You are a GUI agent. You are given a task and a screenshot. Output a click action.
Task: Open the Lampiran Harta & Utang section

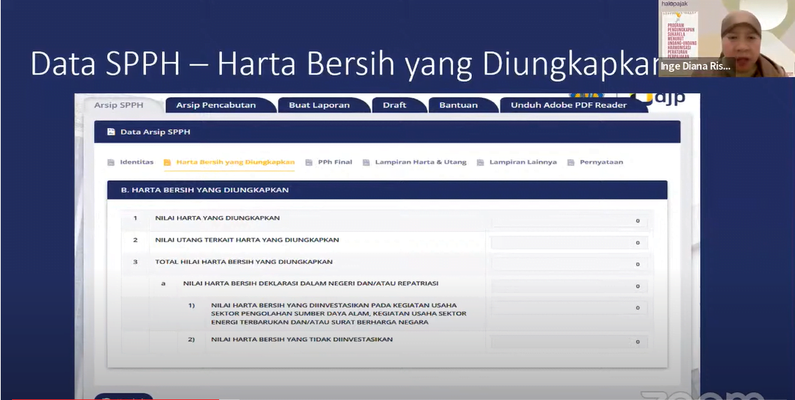coord(420,162)
